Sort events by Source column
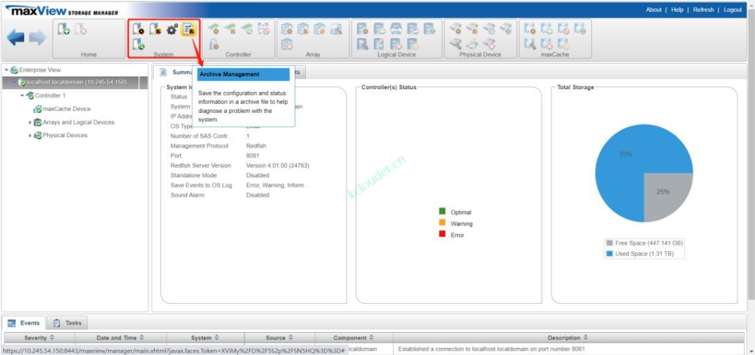 click(279, 338)
